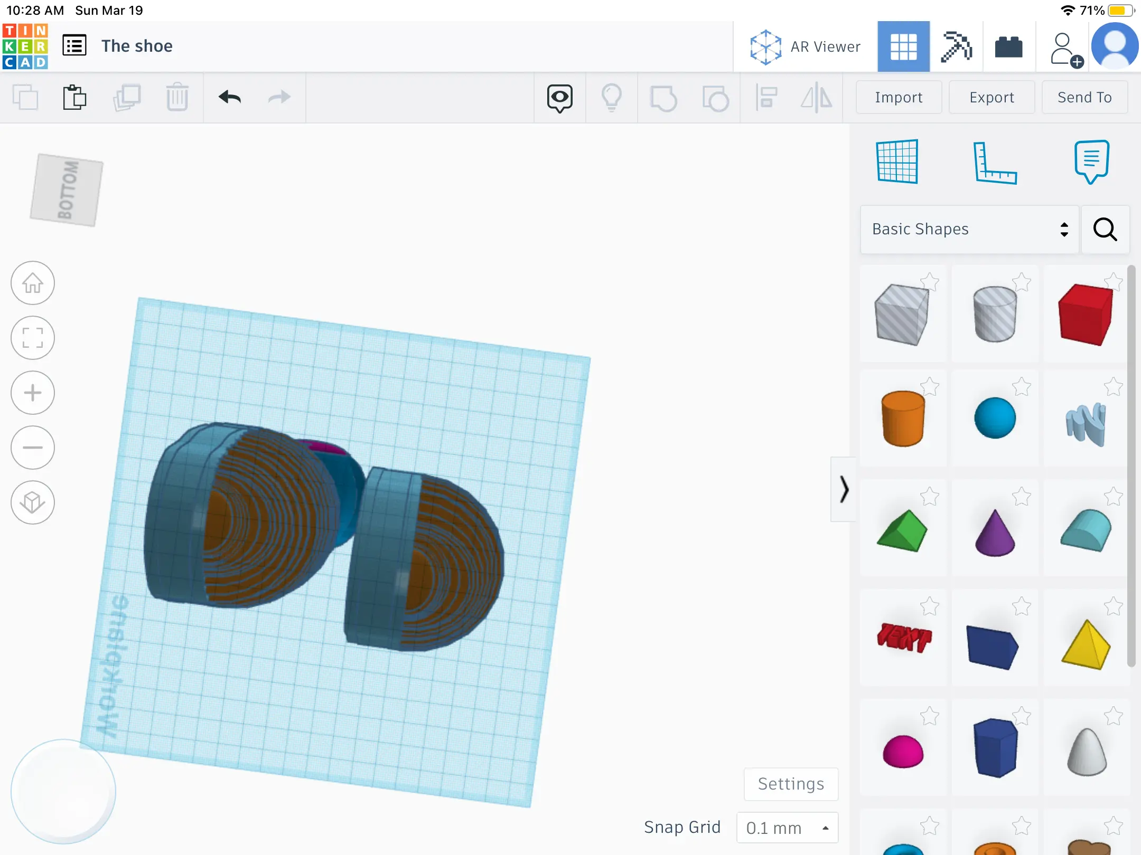This screenshot has height=855, width=1141.
Task: Open the Notes tool icon
Action: (x=1091, y=161)
